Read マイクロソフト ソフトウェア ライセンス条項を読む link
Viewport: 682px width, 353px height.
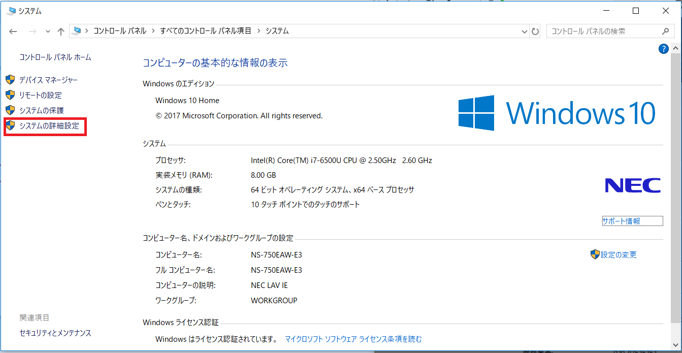click(353, 339)
